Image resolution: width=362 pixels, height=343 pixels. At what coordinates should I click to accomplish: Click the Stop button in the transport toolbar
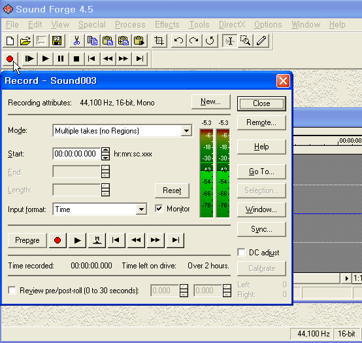(76, 59)
